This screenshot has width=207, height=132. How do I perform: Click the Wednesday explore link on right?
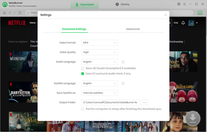click(176, 42)
